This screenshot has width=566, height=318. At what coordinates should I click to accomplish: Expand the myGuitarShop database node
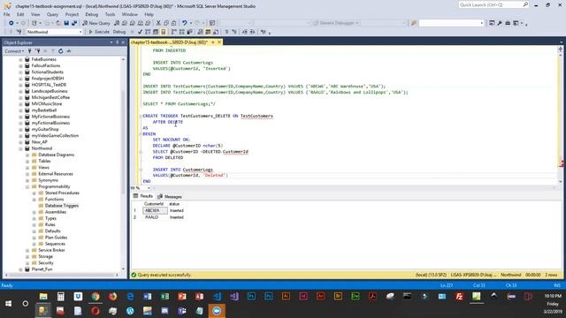[x=20, y=130]
